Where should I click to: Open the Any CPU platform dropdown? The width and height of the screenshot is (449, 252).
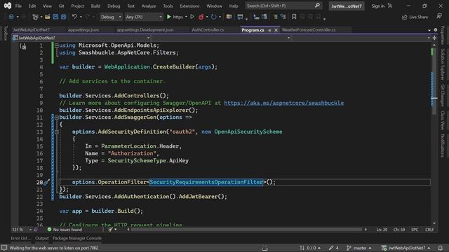[x=144, y=17]
